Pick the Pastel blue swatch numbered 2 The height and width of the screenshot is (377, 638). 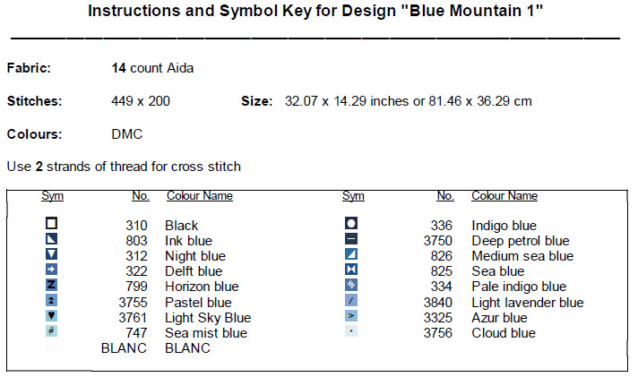tap(52, 302)
